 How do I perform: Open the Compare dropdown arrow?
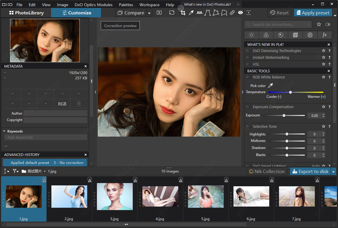point(149,13)
